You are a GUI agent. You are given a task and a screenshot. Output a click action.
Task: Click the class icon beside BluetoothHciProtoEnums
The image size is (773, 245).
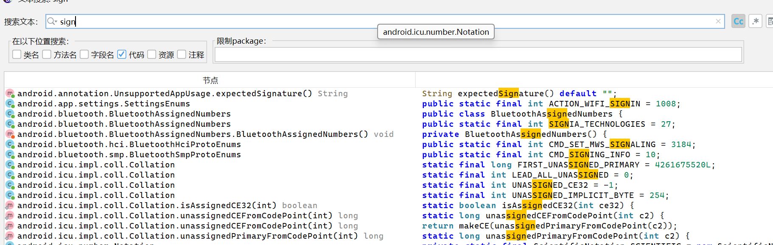point(10,145)
